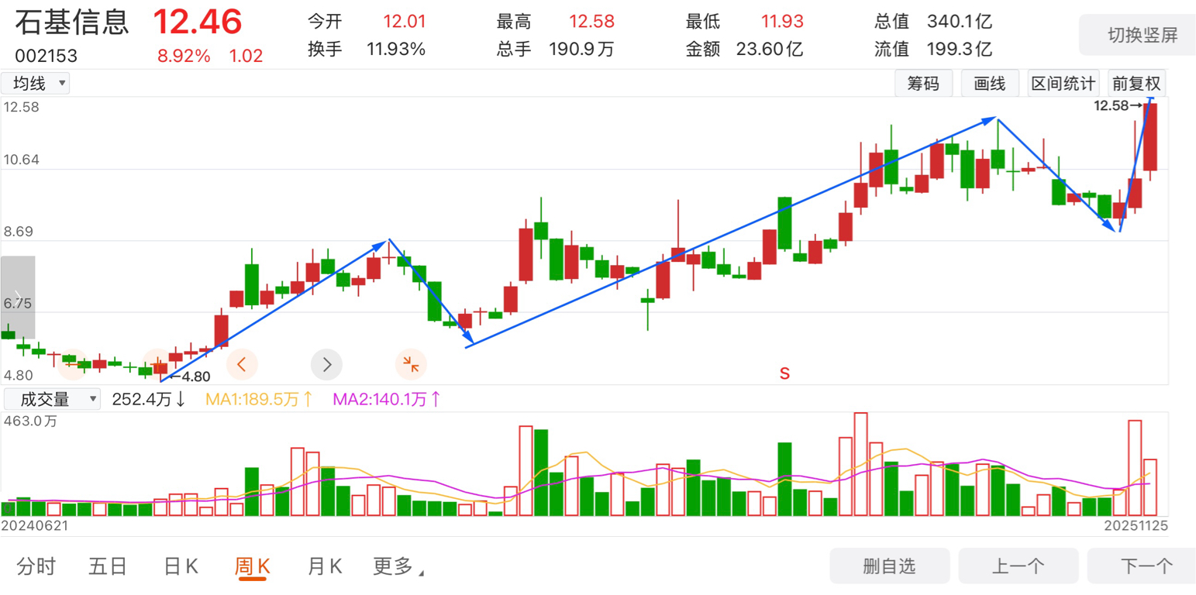Screen dimensions: 1196x595
Task: Switch to the 月K tab
Action: [325, 566]
